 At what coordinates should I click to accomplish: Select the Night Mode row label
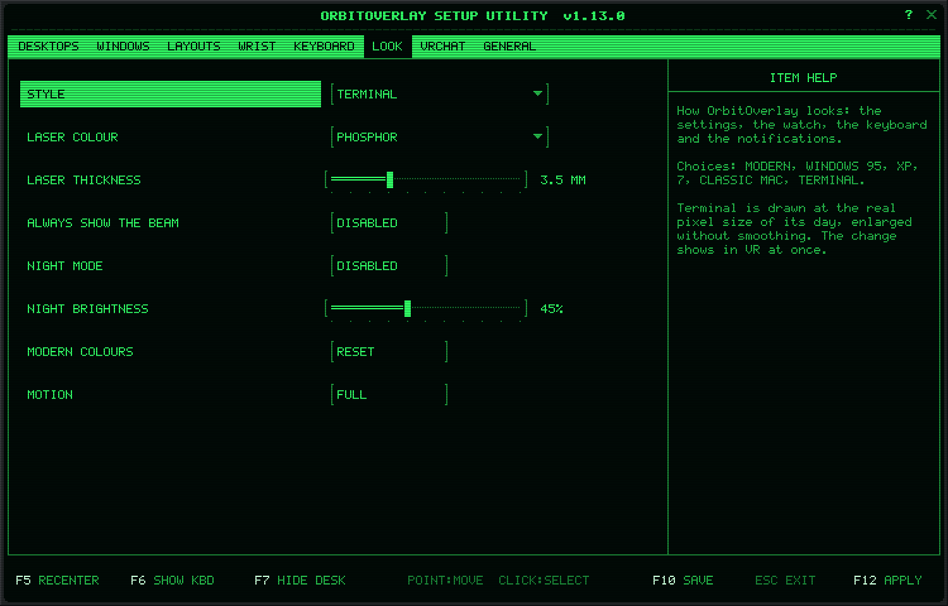pos(65,266)
